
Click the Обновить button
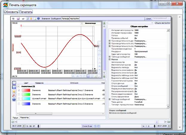point(11,12)
